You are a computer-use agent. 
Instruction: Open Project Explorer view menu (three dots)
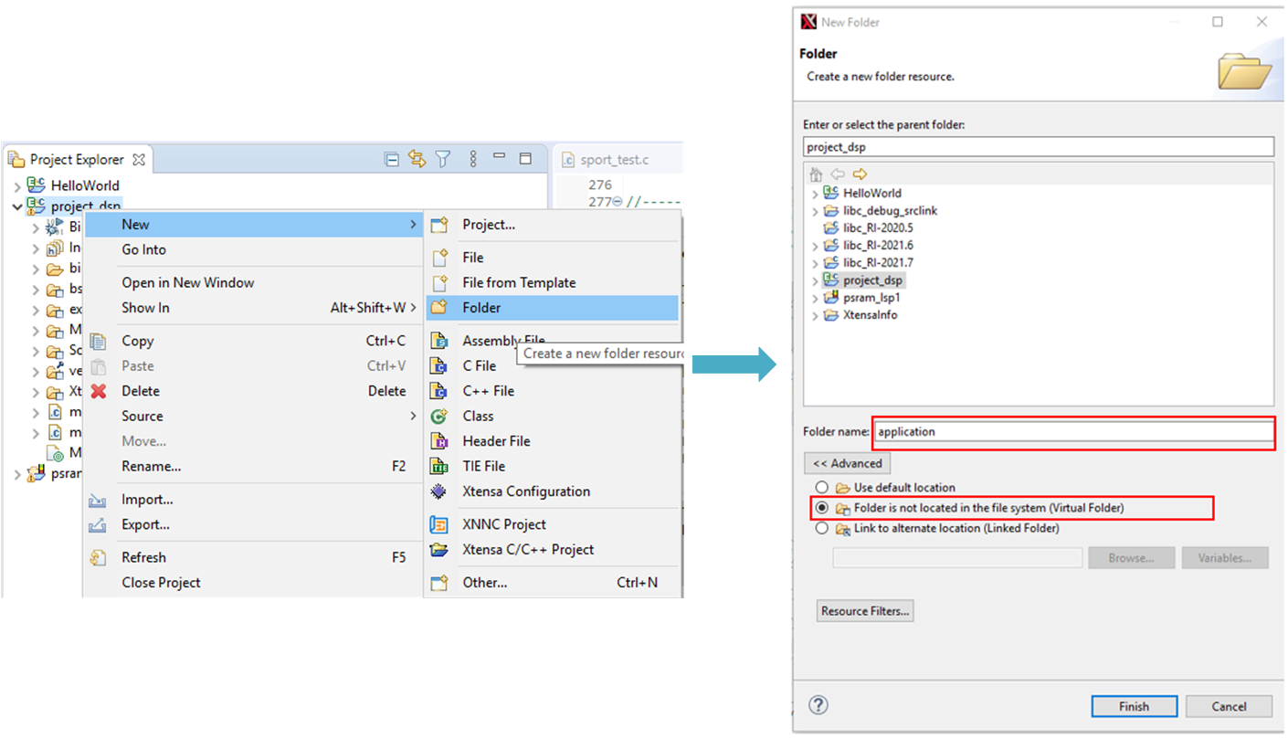473,159
